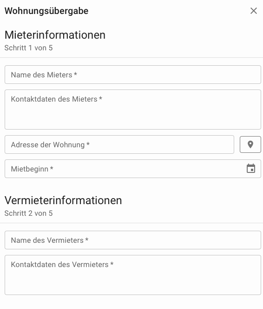The height and width of the screenshot is (309, 263).
Task: Click the Schritt 1 von 5 label
Action: point(28,48)
